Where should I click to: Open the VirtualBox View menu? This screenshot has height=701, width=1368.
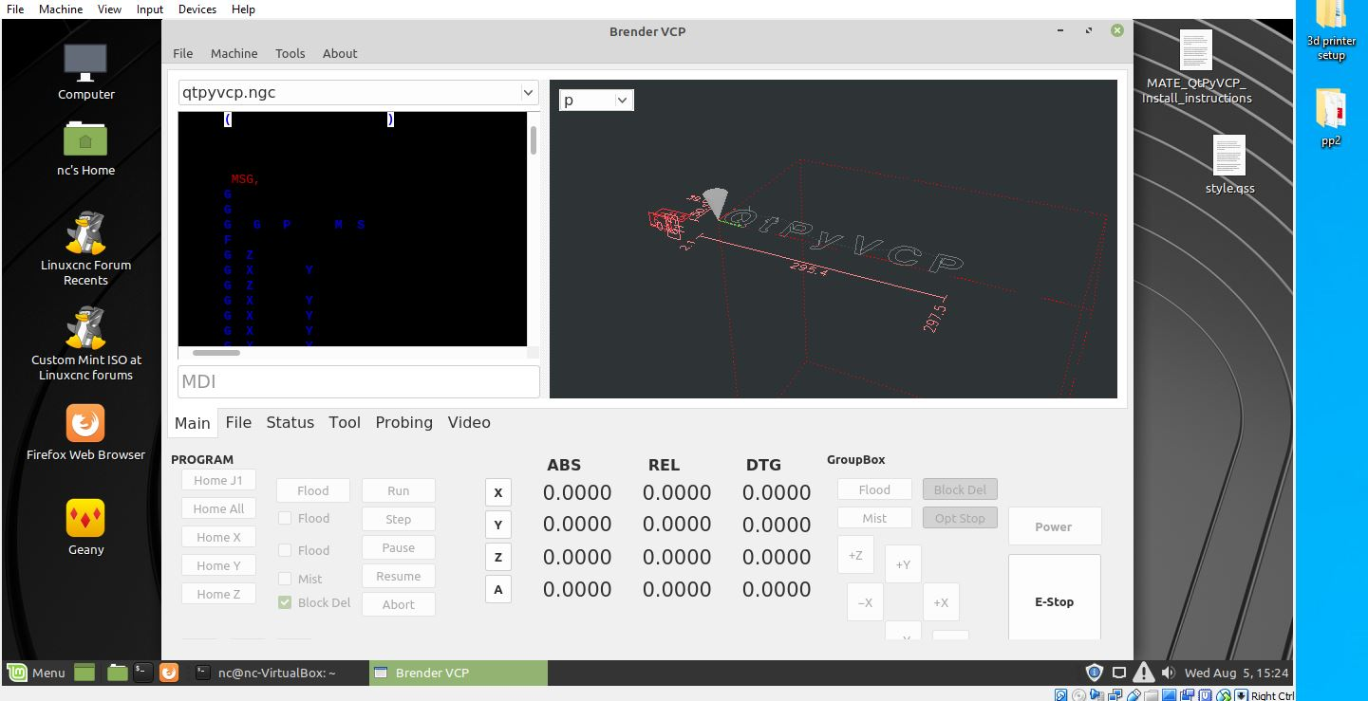(109, 9)
